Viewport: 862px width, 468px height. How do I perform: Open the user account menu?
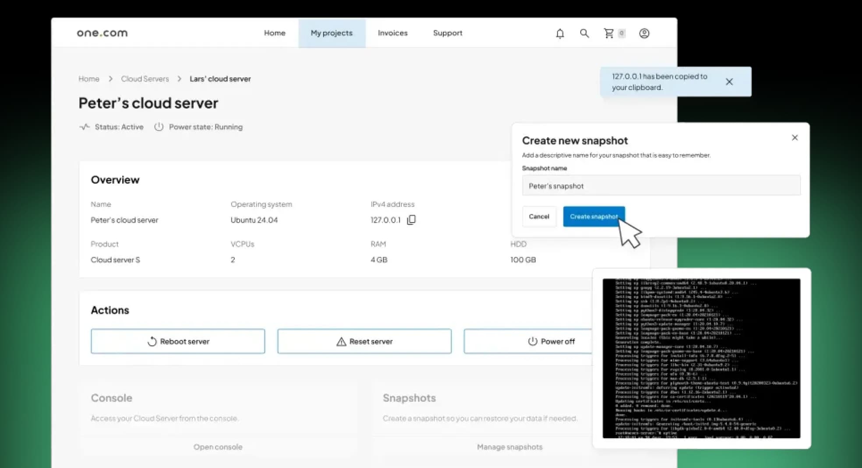click(x=644, y=33)
